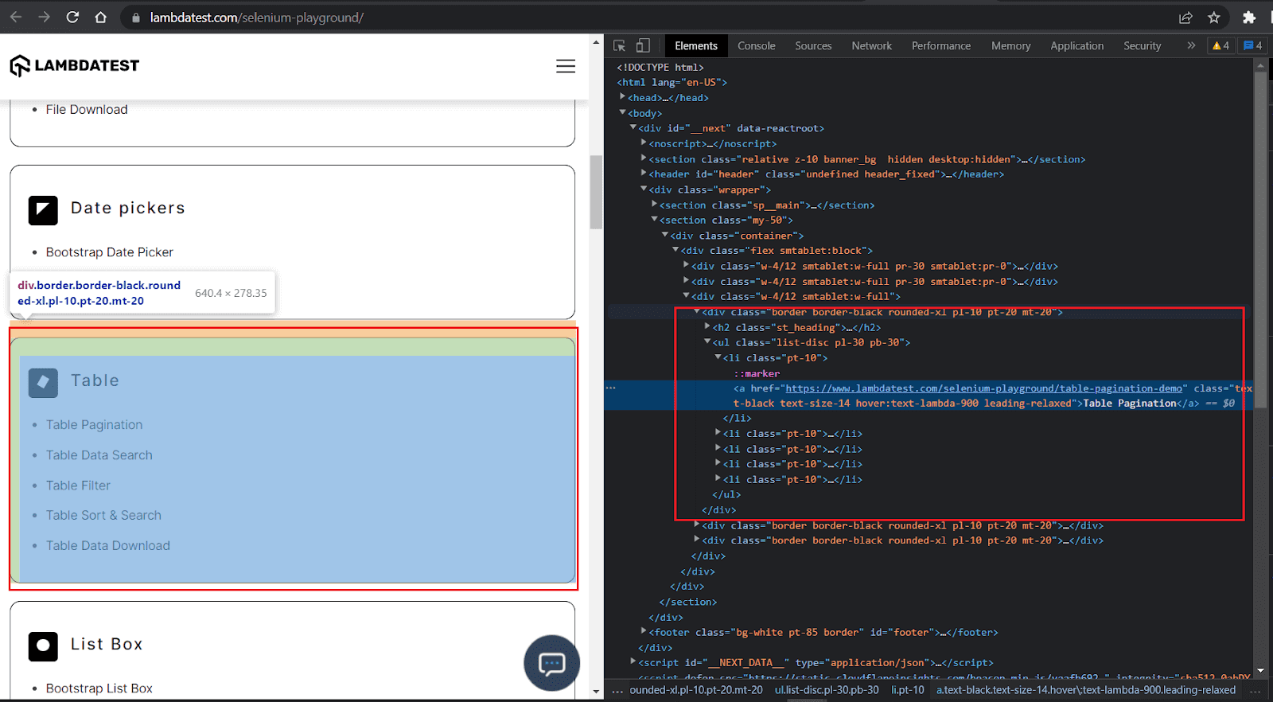Click the Table section heading
Screen dimensions: 1273x702
pyautogui.click(x=95, y=380)
